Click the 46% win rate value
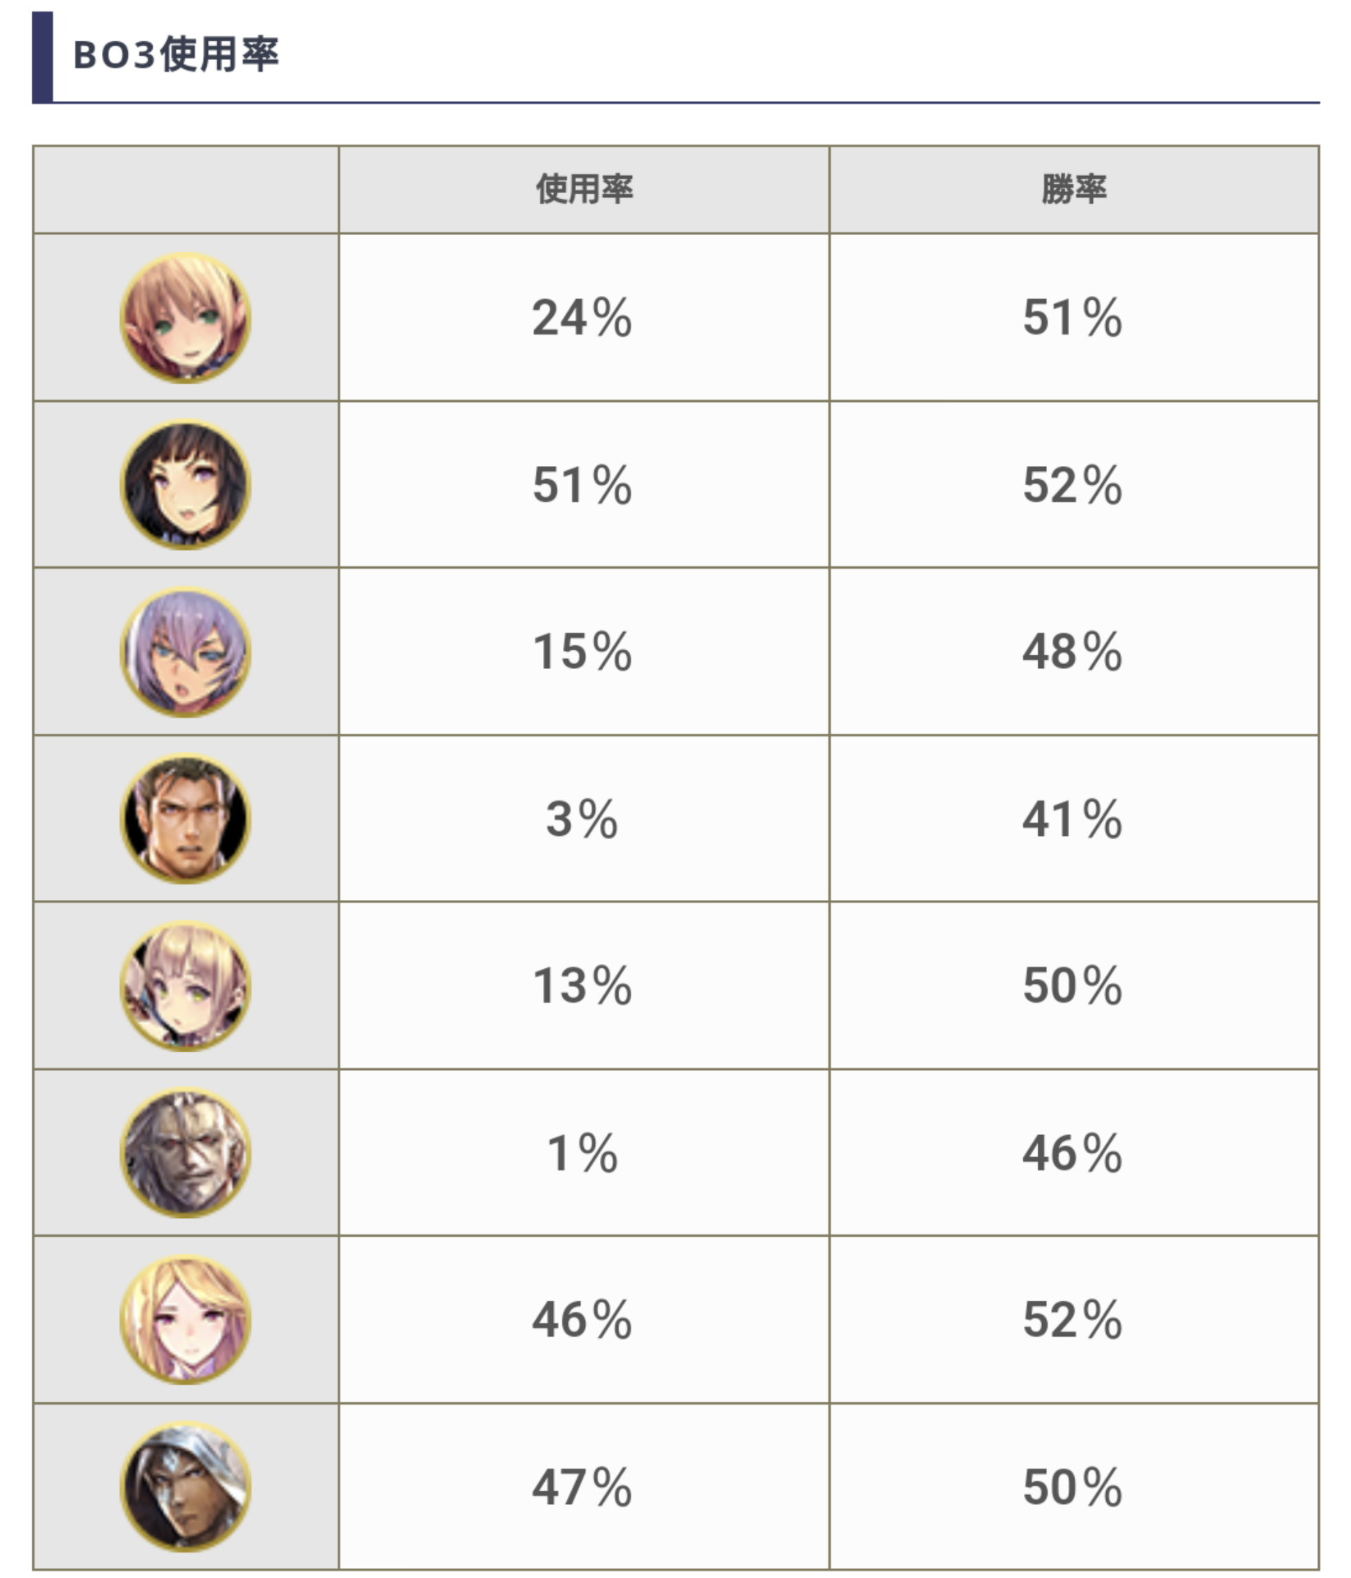This screenshot has width=1351, height=1578. [1072, 1153]
